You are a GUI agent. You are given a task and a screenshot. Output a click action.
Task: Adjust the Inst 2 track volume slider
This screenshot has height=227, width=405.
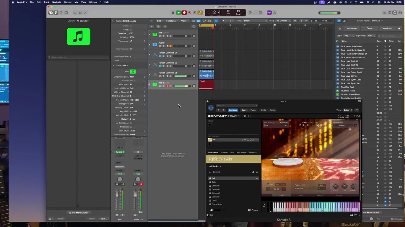[183, 86]
